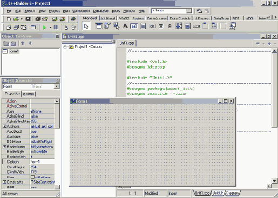Open the Tools menu
The width and height of the screenshot is (278, 198).
click(116, 11)
